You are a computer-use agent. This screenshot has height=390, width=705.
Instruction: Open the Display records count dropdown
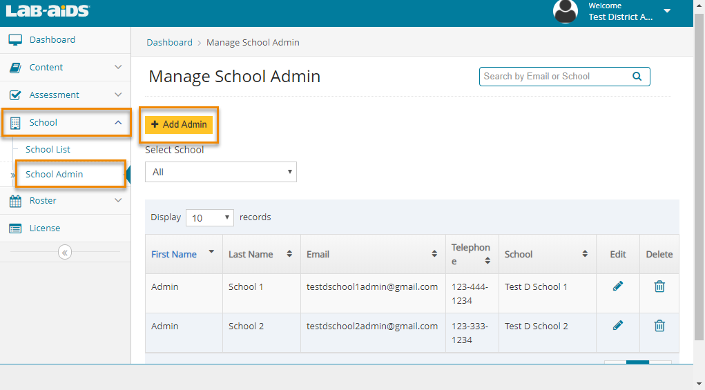pyautogui.click(x=210, y=217)
